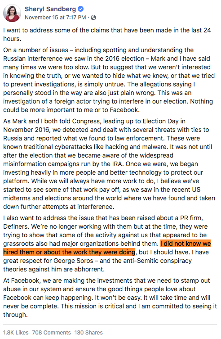Click the words 'George Soros' in the post

click(73, 261)
